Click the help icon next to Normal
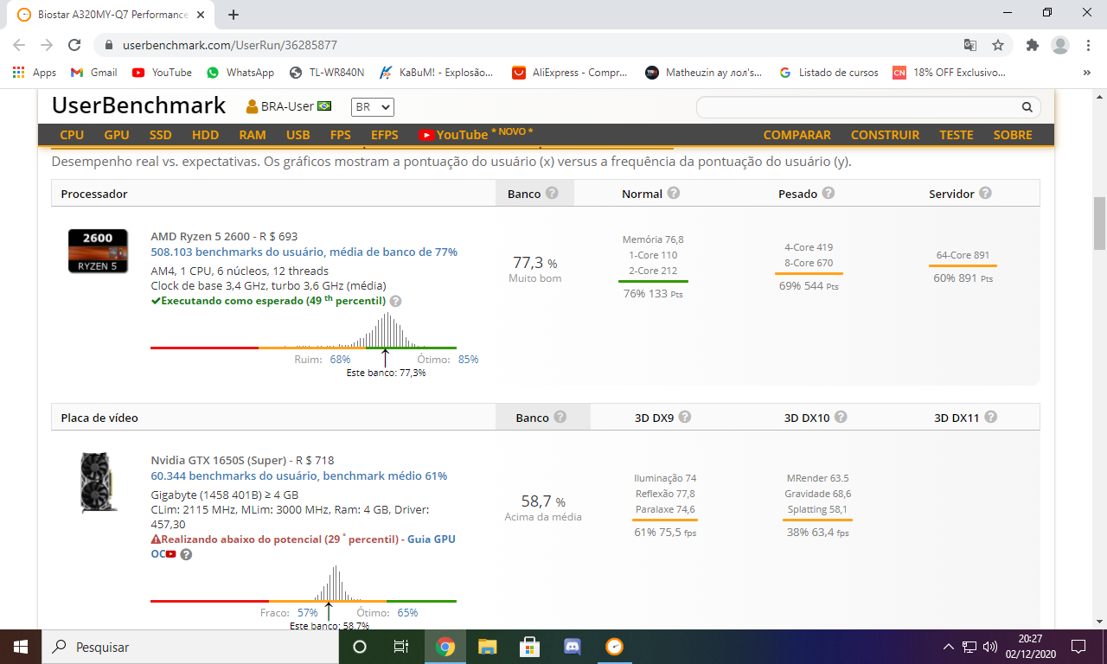 (x=674, y=194)
